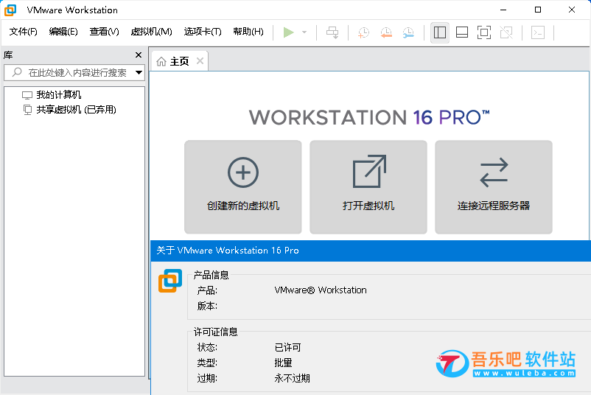591x395 pixels.
Task: Open the snapshot manager icon
Action: click(408, 32)
